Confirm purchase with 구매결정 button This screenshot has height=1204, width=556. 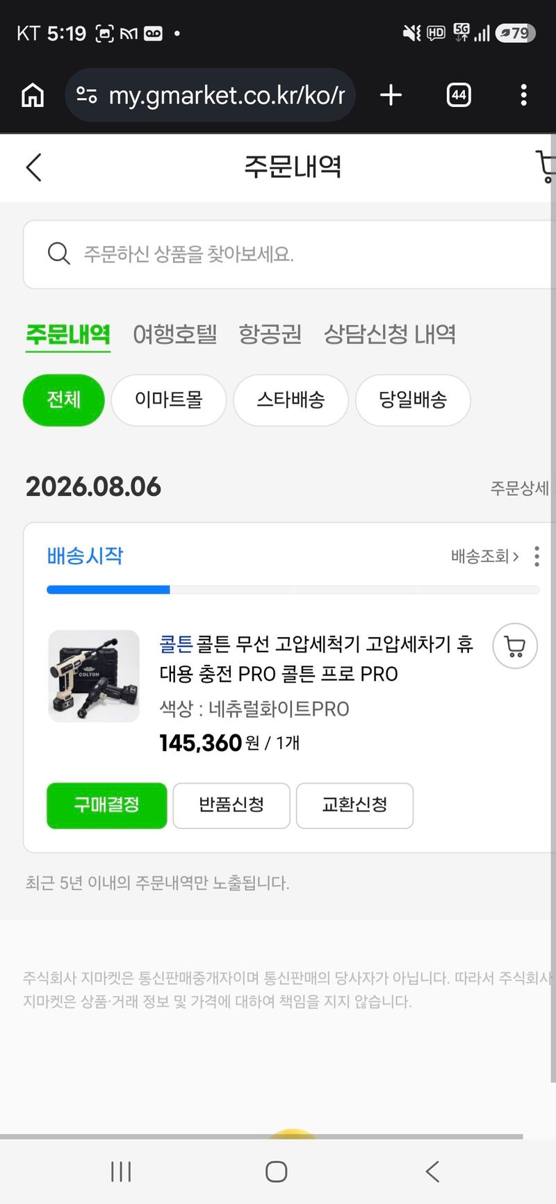pos(107,805)
